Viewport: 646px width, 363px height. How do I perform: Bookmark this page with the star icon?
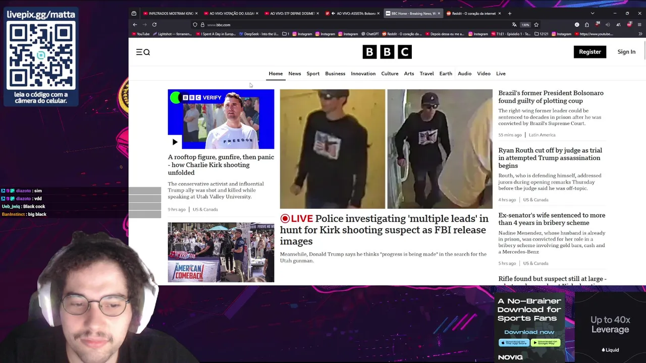[x=536, y=25]
